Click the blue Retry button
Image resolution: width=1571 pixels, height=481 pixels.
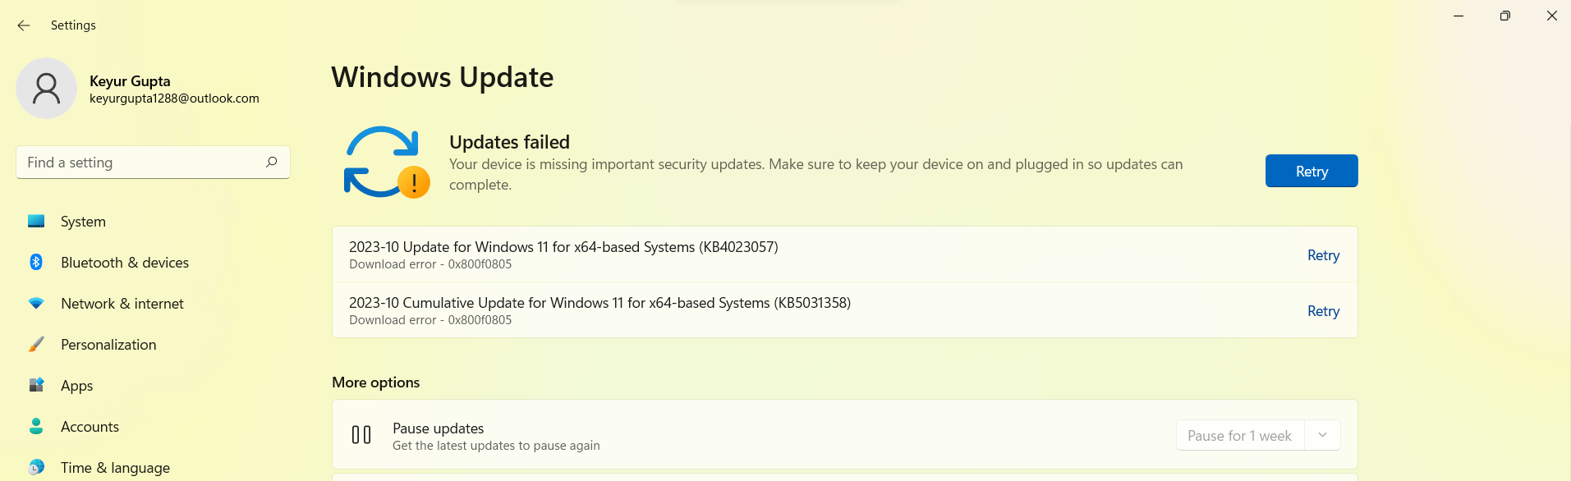(x=1311, y=171)
